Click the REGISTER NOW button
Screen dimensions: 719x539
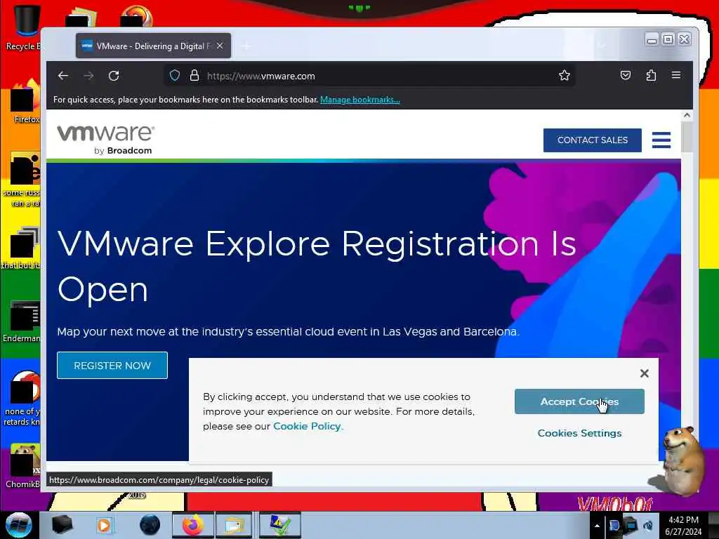112,365
